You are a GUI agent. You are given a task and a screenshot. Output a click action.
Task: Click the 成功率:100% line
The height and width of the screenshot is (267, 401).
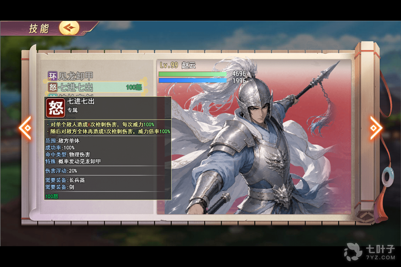click(x=60, y=148)
